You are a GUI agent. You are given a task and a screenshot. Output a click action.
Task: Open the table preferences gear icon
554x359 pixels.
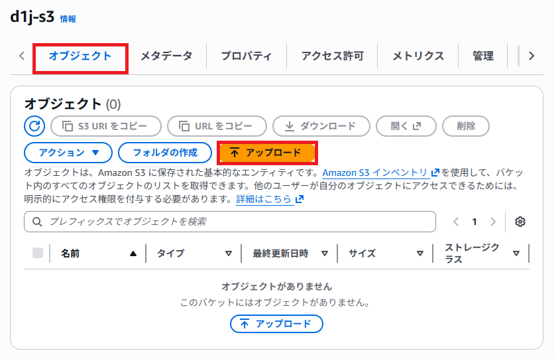pyautogui.click(x=520, y=222)
